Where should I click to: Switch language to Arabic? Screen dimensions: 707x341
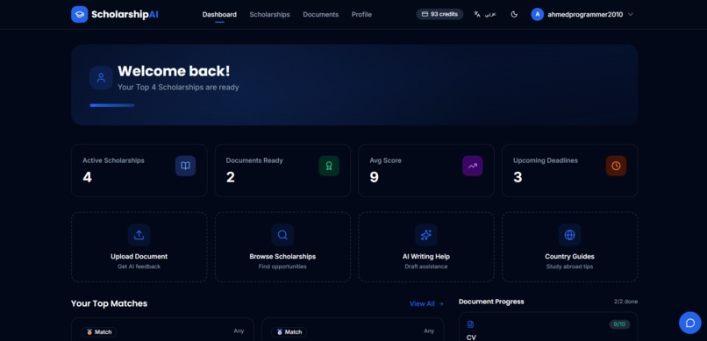click(485, 14)
